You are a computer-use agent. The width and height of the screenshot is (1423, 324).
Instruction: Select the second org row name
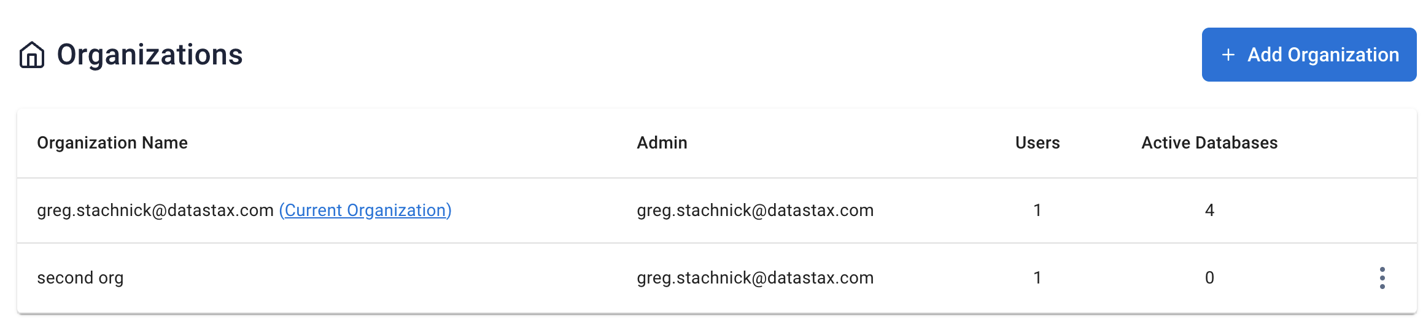point(80,278)
